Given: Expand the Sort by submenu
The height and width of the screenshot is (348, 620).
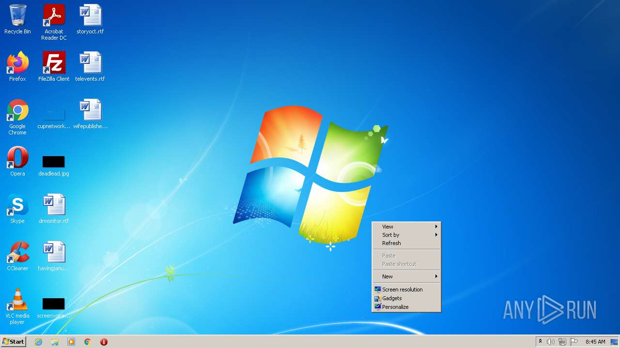Looking at the screenshot, I should tap(406, 235).
